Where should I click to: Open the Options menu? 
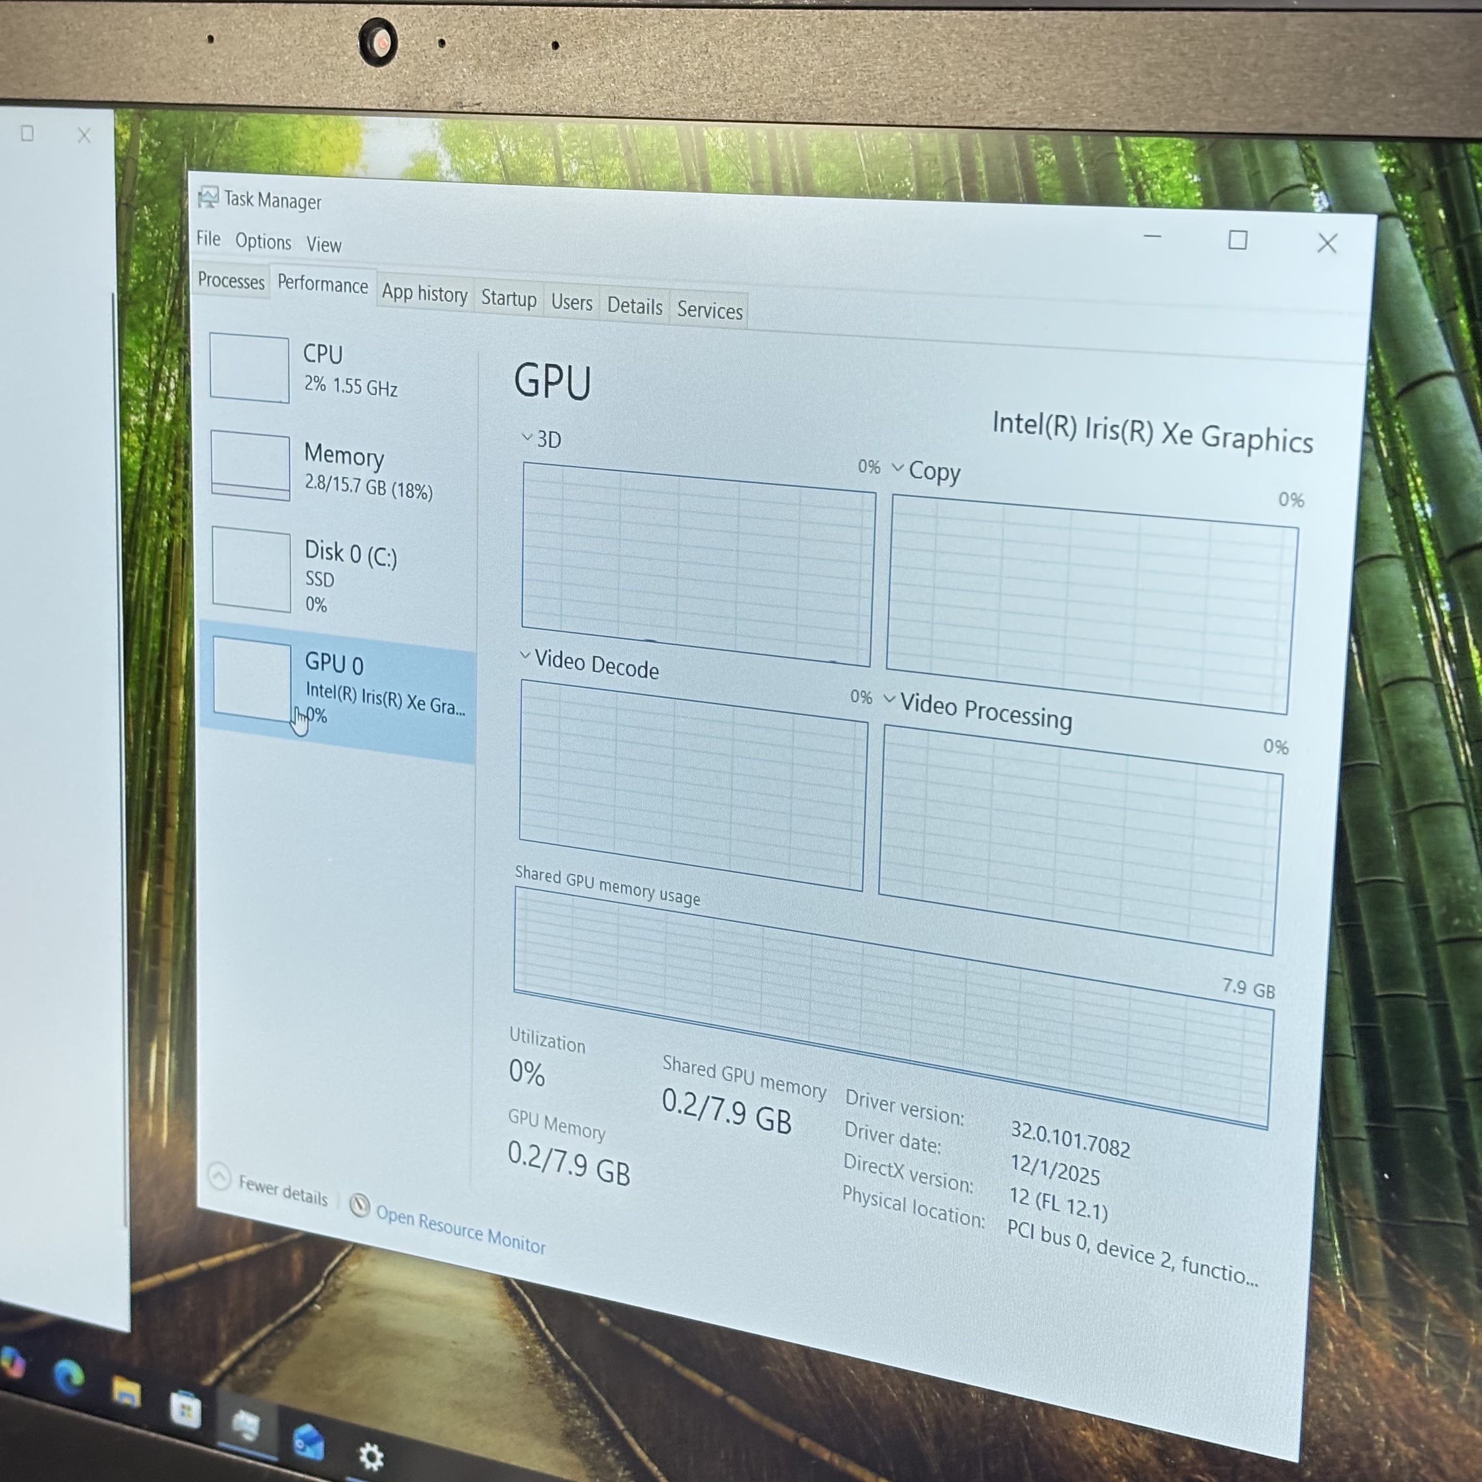click(x=263, y=242)
